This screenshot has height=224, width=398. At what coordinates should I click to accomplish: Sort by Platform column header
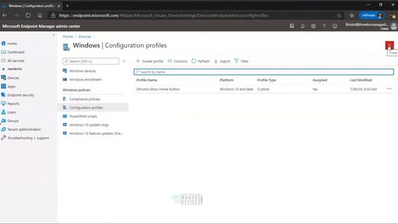(226, 80)
